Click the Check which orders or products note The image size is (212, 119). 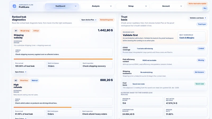click(x=63, y=101)
